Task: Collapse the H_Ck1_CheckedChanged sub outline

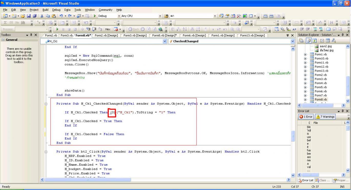Action: [46, 104]
